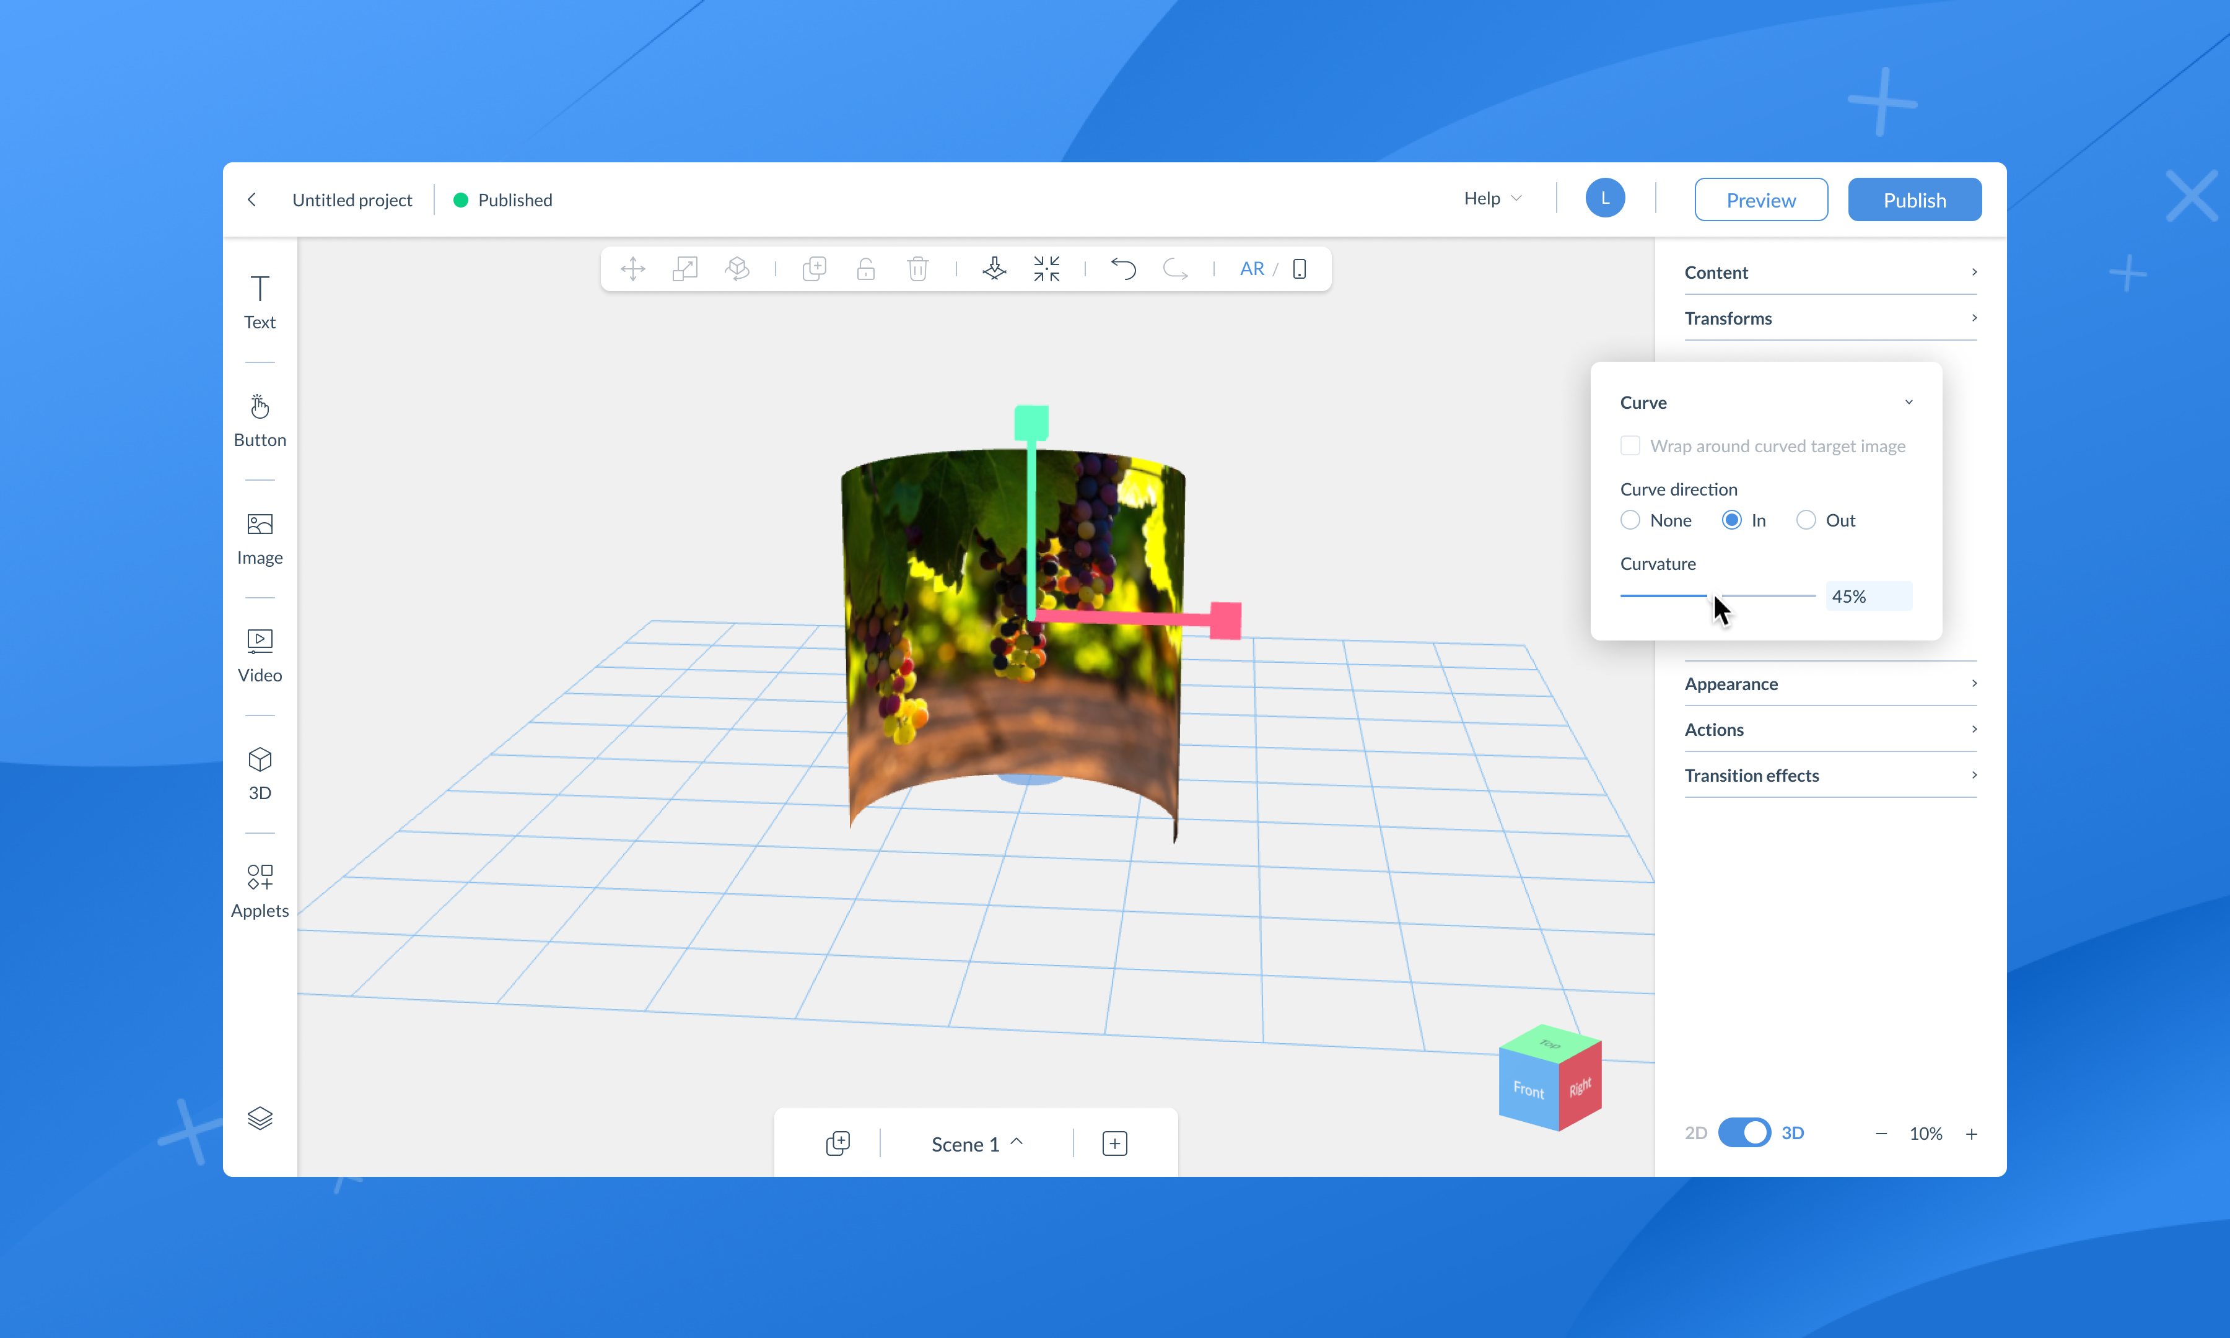Add an Image from the sidebar
The image size is (2230, 1338).
point(260,538)
